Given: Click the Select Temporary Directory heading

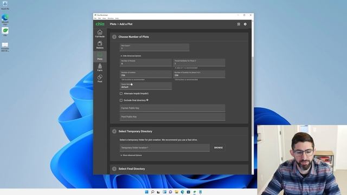Looking at the screenshot, I should tap(135, 131).
